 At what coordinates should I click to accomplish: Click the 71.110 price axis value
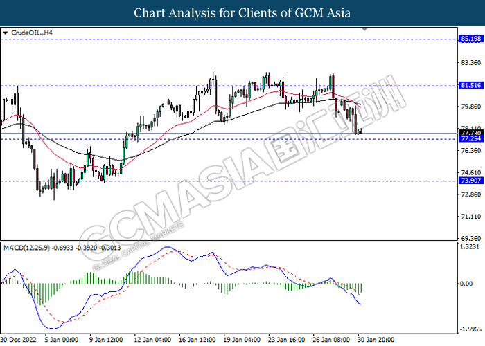click(470, 217)
